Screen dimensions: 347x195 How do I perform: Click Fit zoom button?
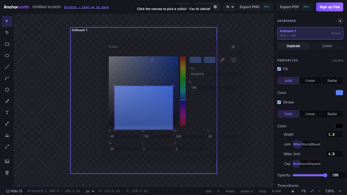pyautogui.click(x=304, y=191)
